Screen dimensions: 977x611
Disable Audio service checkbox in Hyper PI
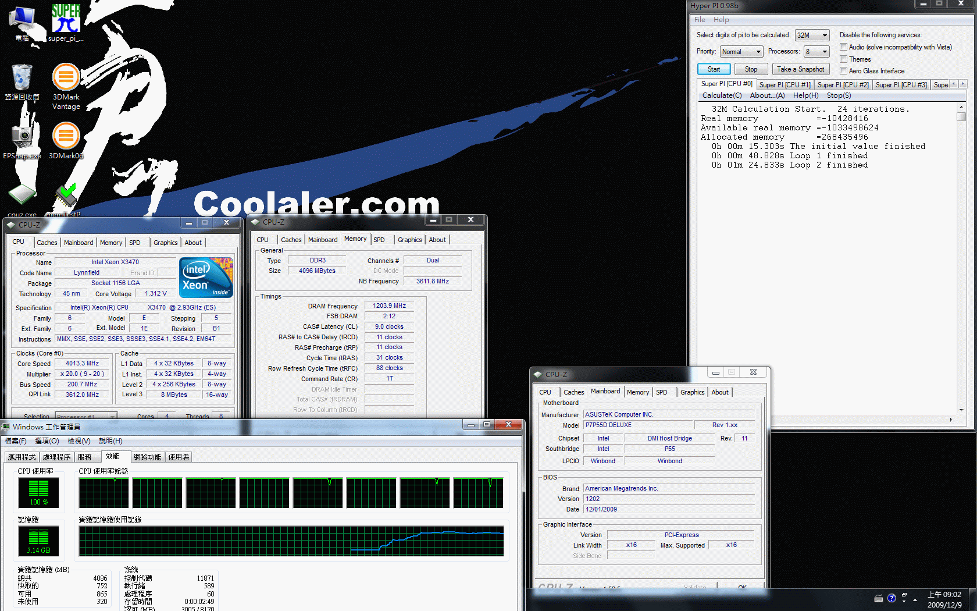tap(843, 47)
